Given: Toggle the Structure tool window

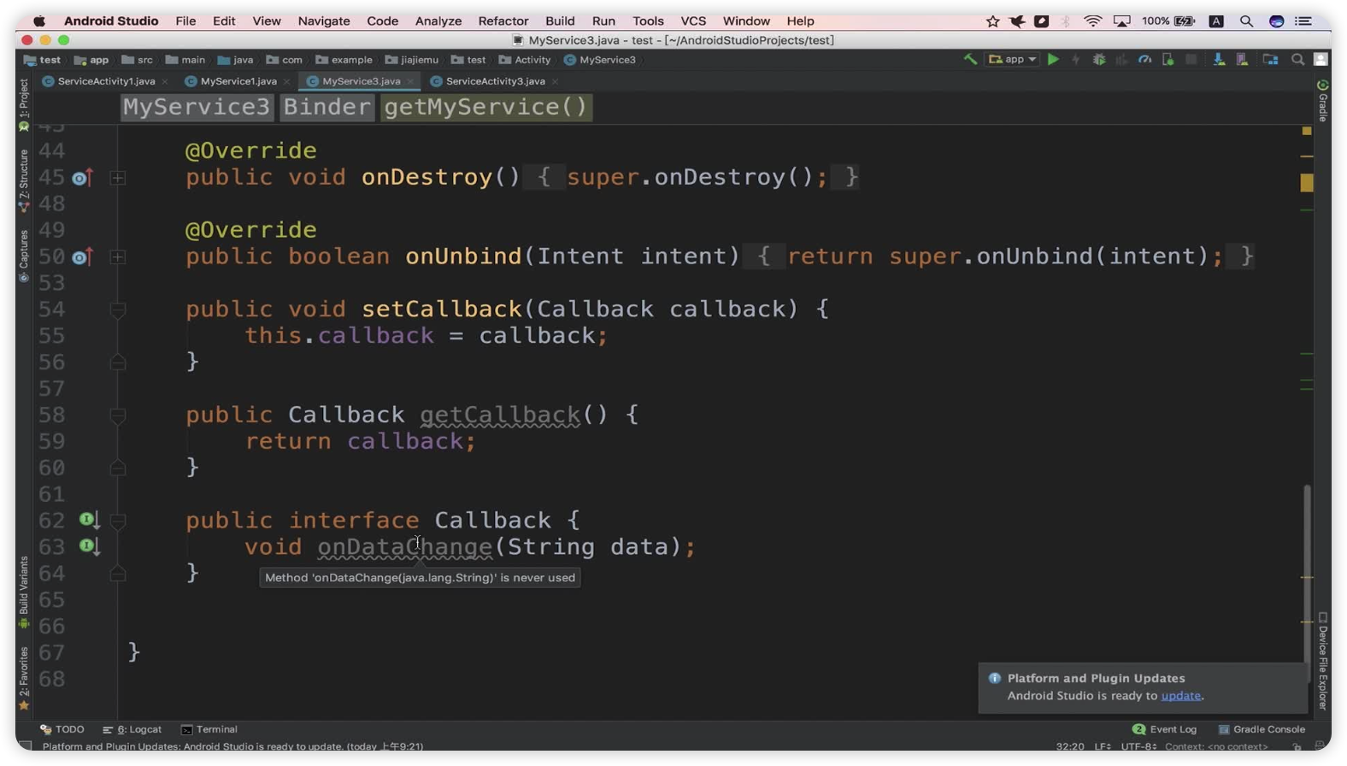Looking at the screenshot, I should pyautogui.click(x=24, y=180).
